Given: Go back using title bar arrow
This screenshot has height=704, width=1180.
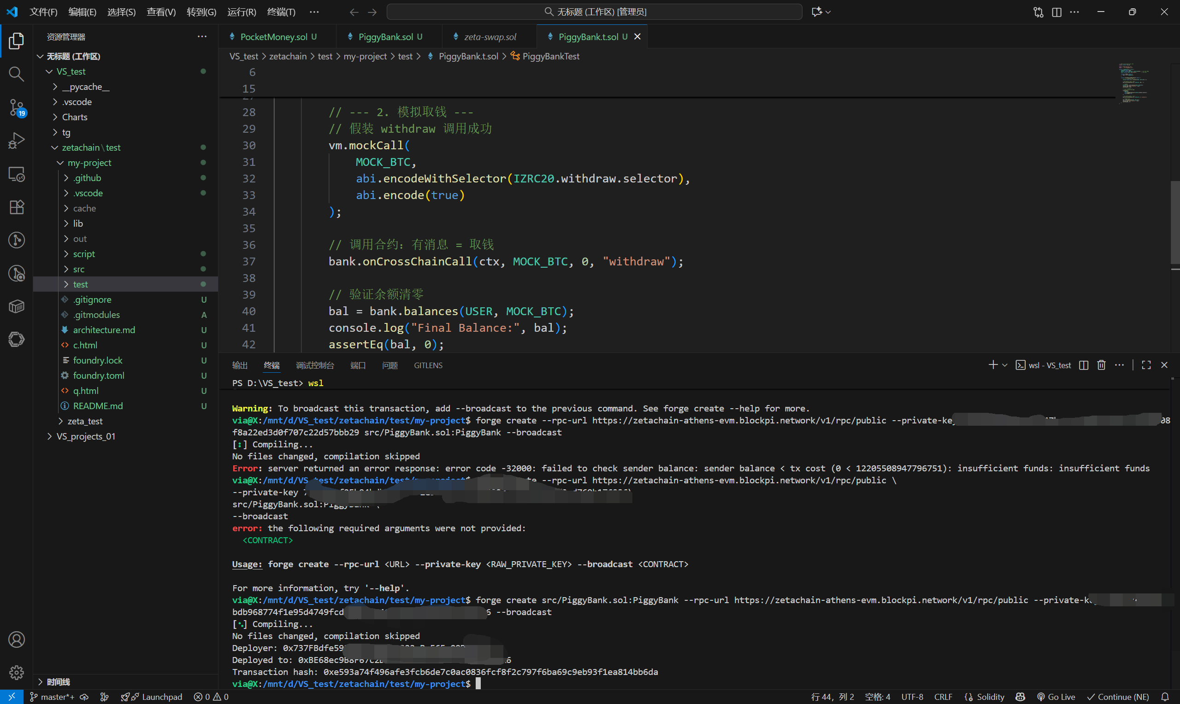Looking at the screenshot, I should [354, 12].
